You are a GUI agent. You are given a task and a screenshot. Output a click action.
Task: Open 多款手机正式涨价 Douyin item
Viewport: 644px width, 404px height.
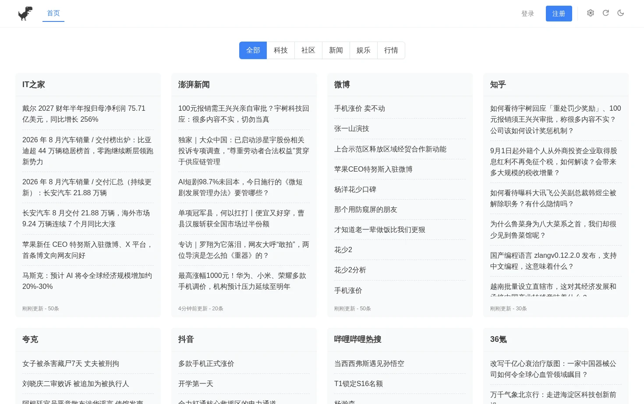point(206,364)
